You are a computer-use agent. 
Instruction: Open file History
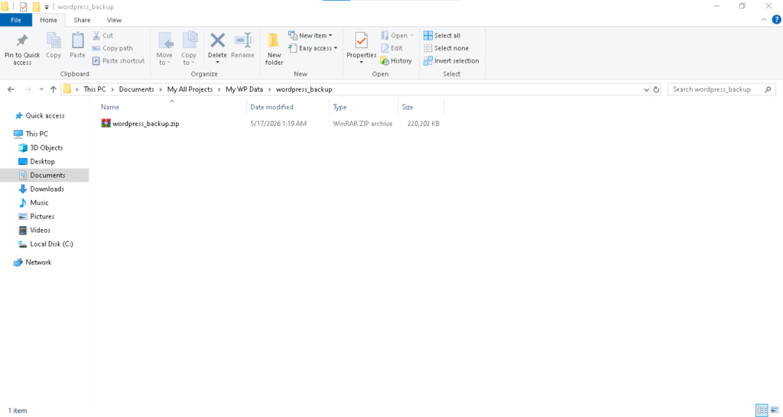click(x=396, y=61)
